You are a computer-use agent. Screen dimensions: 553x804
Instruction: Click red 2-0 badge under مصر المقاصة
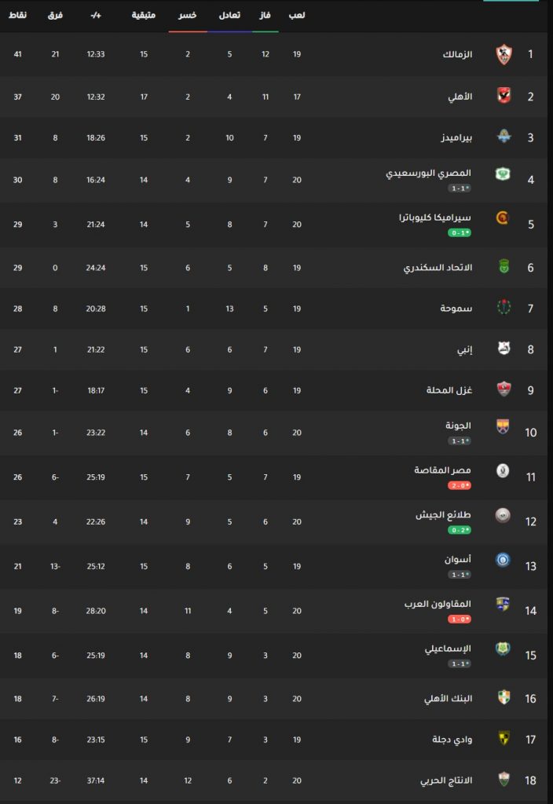tap(459, 485)
